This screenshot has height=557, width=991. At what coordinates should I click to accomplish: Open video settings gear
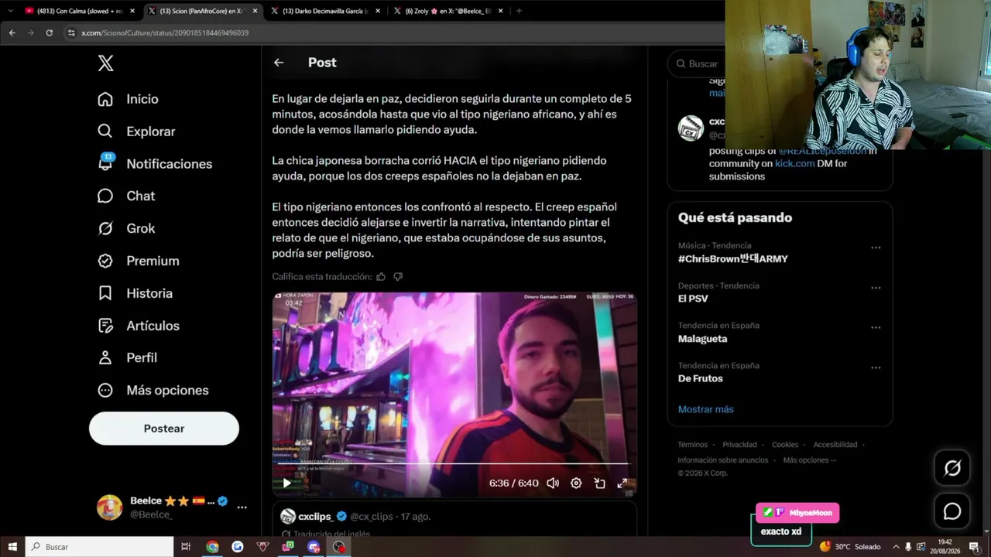(576, 483)
